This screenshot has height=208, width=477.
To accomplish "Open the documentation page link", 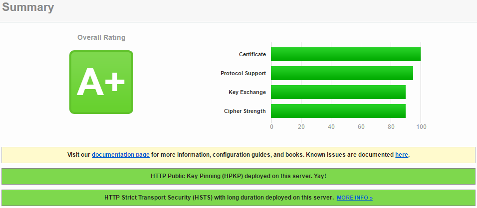I will 121,155.
